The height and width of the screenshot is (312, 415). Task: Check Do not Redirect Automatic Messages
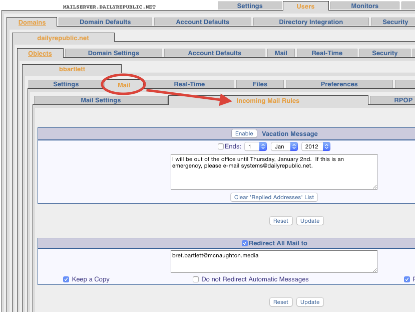click(196, 279)
